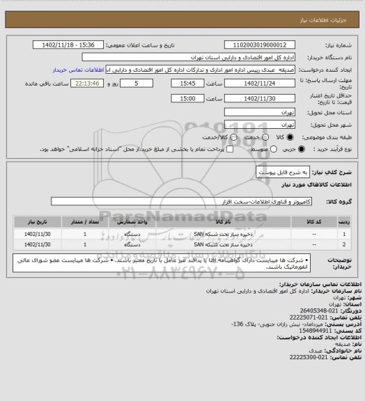Click the به شرح فایل پیوست description box
This screenshot has width=365, height=401.
point(283,172)
